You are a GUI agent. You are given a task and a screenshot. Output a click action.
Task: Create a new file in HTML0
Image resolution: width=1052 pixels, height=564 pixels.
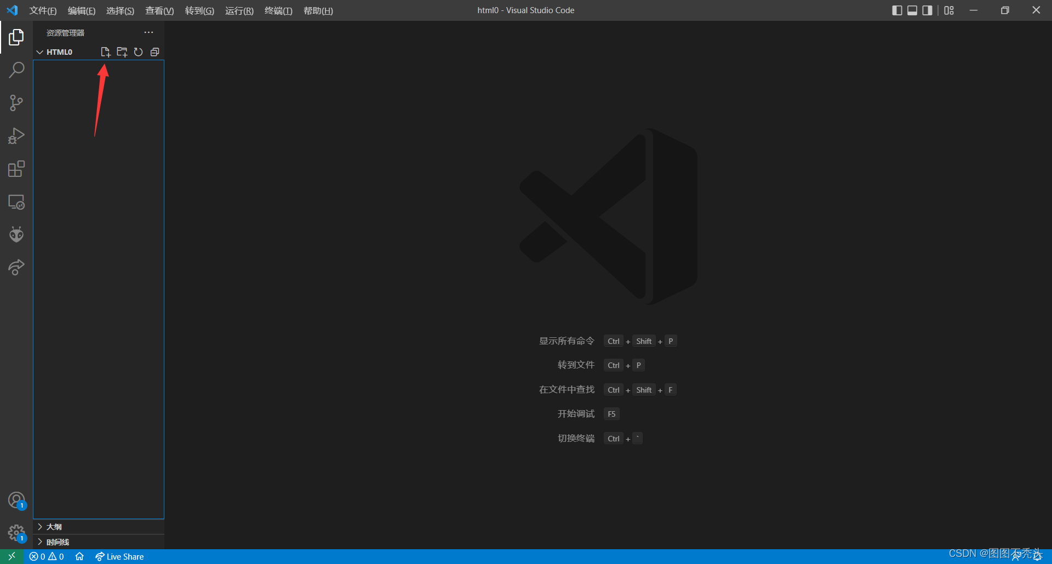pos(105,52)
